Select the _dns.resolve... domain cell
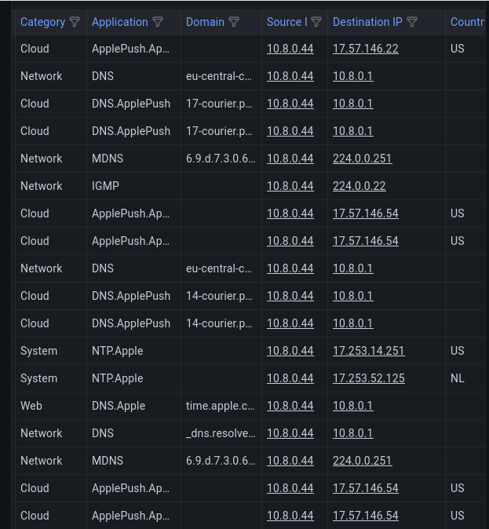489x529 pixels. tap(220, 433)
